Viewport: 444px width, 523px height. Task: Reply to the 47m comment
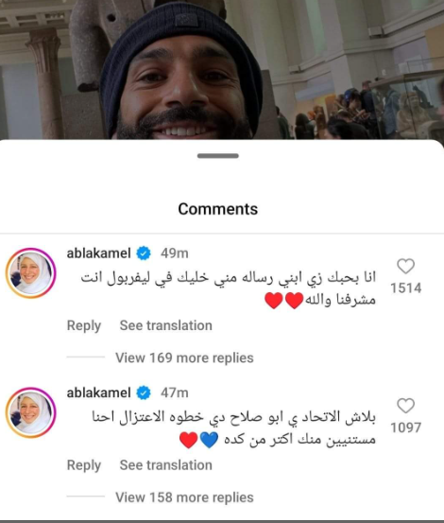click(x=84, y=465)
